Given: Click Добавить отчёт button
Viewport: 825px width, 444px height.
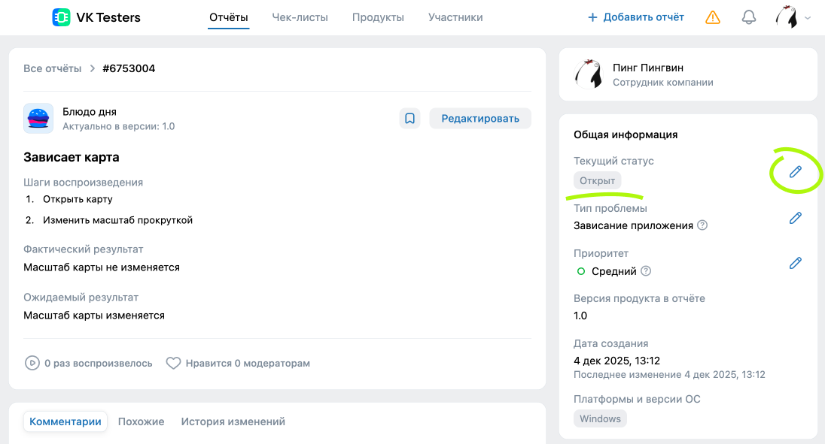Looking at the screenshot, I should point(635,17).
